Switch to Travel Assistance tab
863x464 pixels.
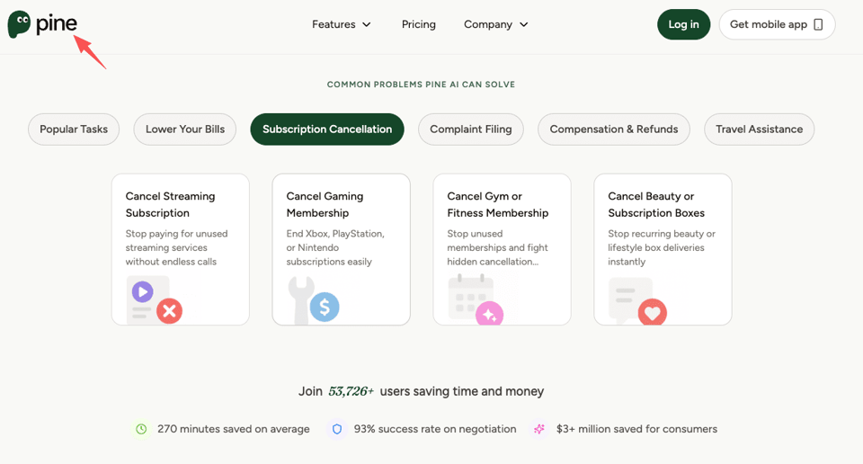click(x=759, y=129)
